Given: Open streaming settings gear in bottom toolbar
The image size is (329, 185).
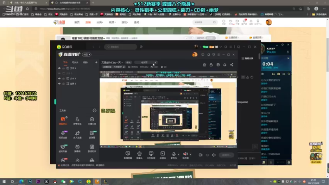Looking at the screenshot, I should coord(213,155).
